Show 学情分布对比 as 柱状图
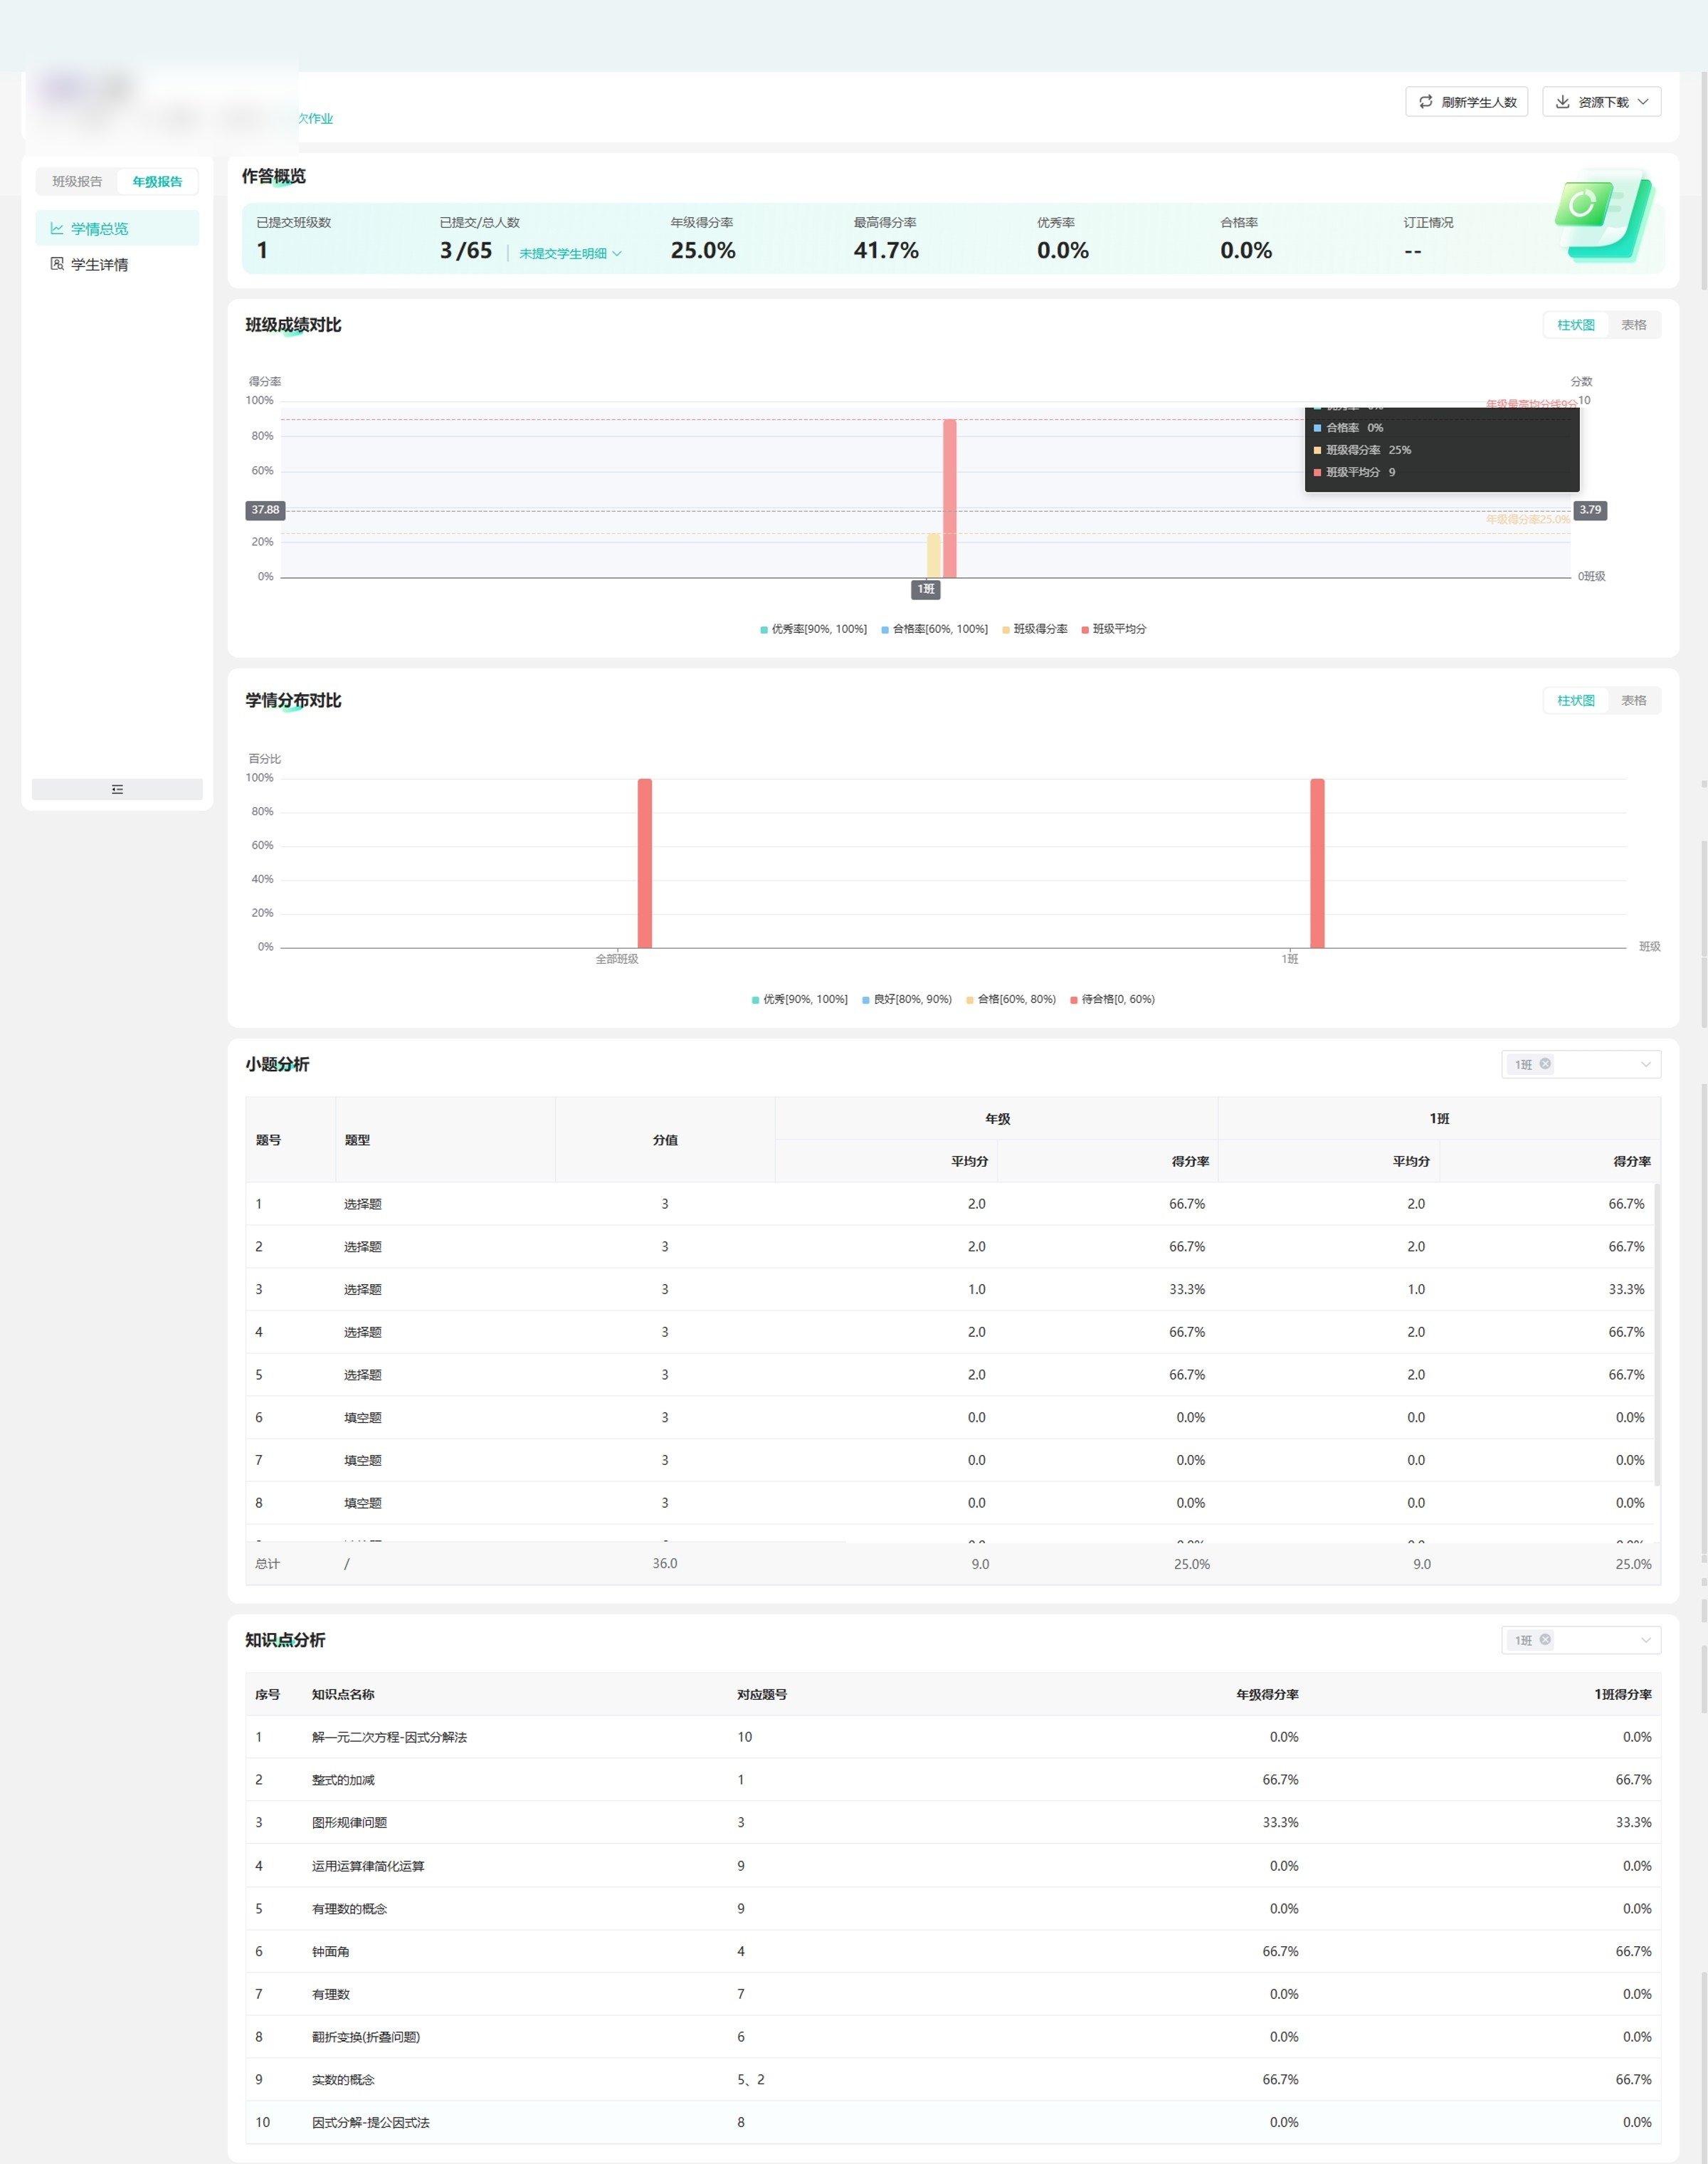1708x2164 pixels. coord(1575,700)
